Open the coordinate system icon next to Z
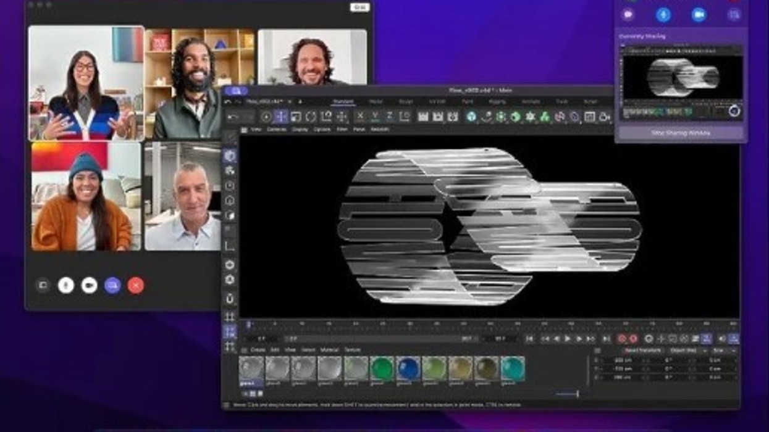 pyautogui.click(x=404, y=117)
